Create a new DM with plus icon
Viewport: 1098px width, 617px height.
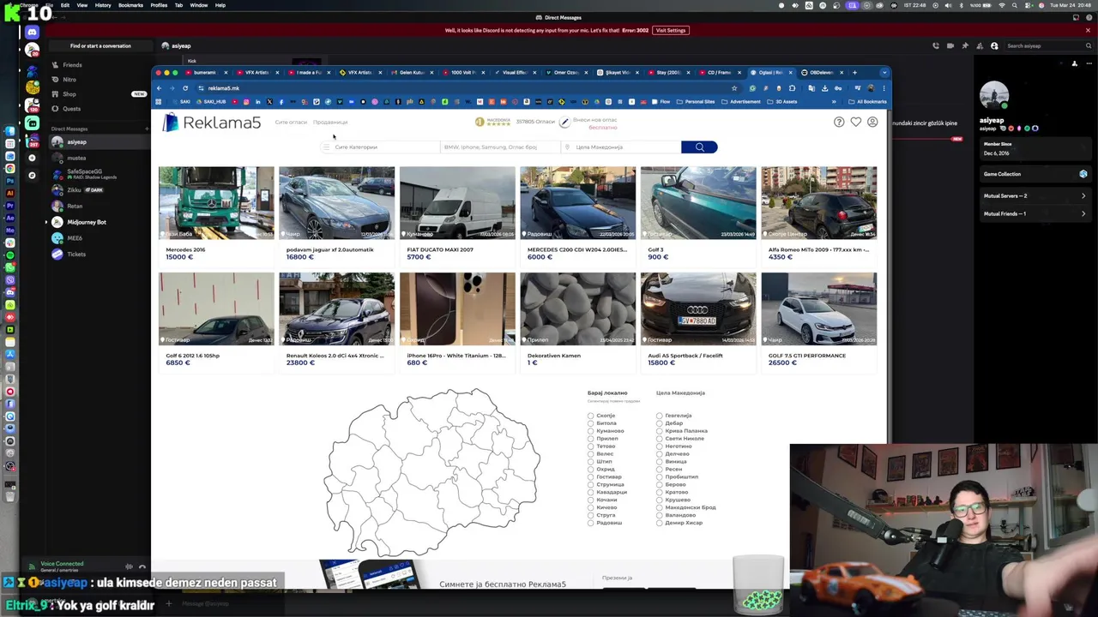tap(147, 129)
